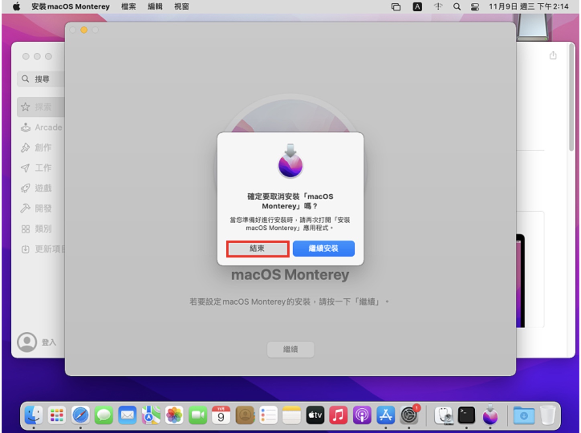This screenshot has height=433, width=581.
Task: Open the Trash from the Dock
Action: click(x=547, y=415)
